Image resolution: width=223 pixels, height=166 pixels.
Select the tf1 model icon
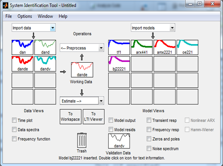[x=119, y=47]
